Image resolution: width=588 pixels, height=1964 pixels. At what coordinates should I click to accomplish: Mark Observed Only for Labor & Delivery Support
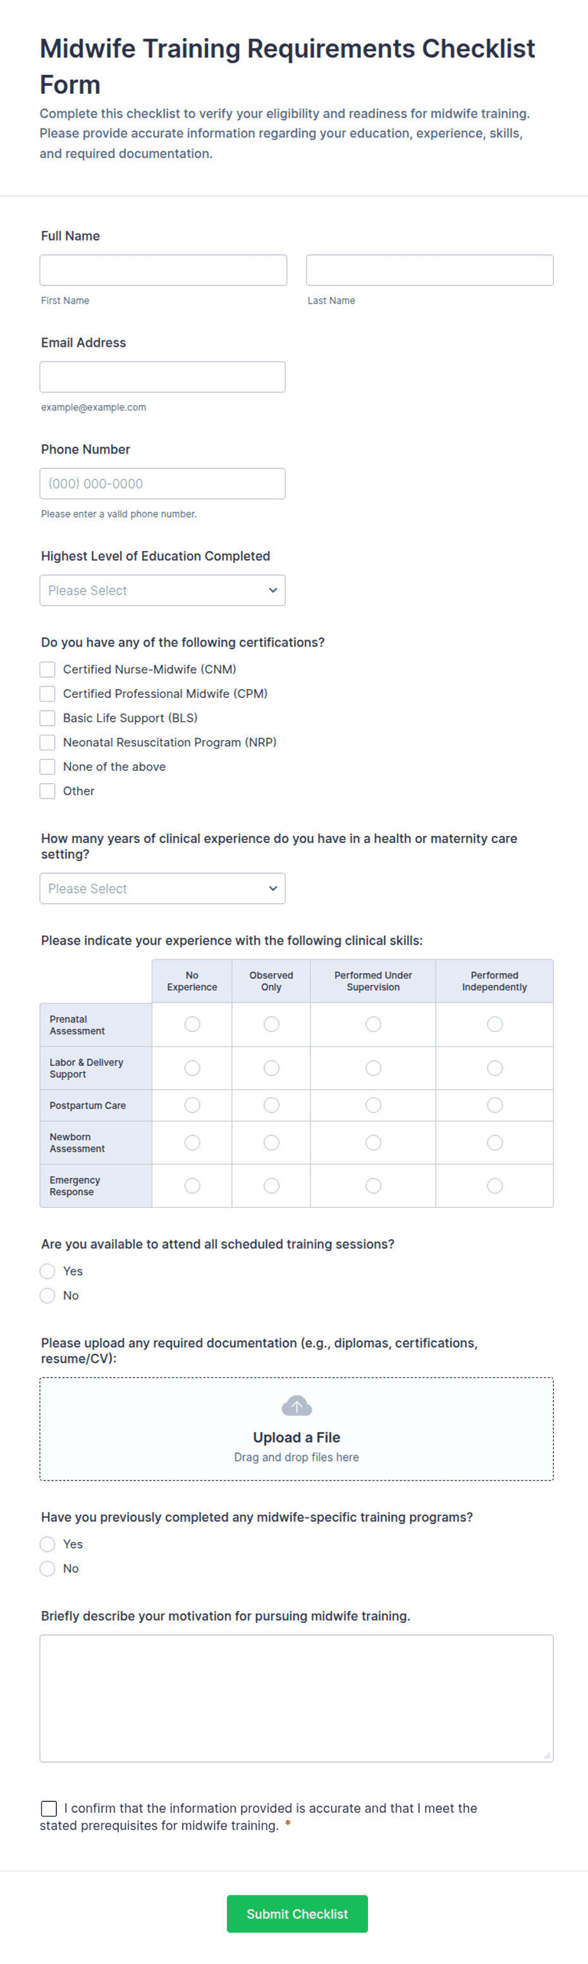click(271, 1068)
